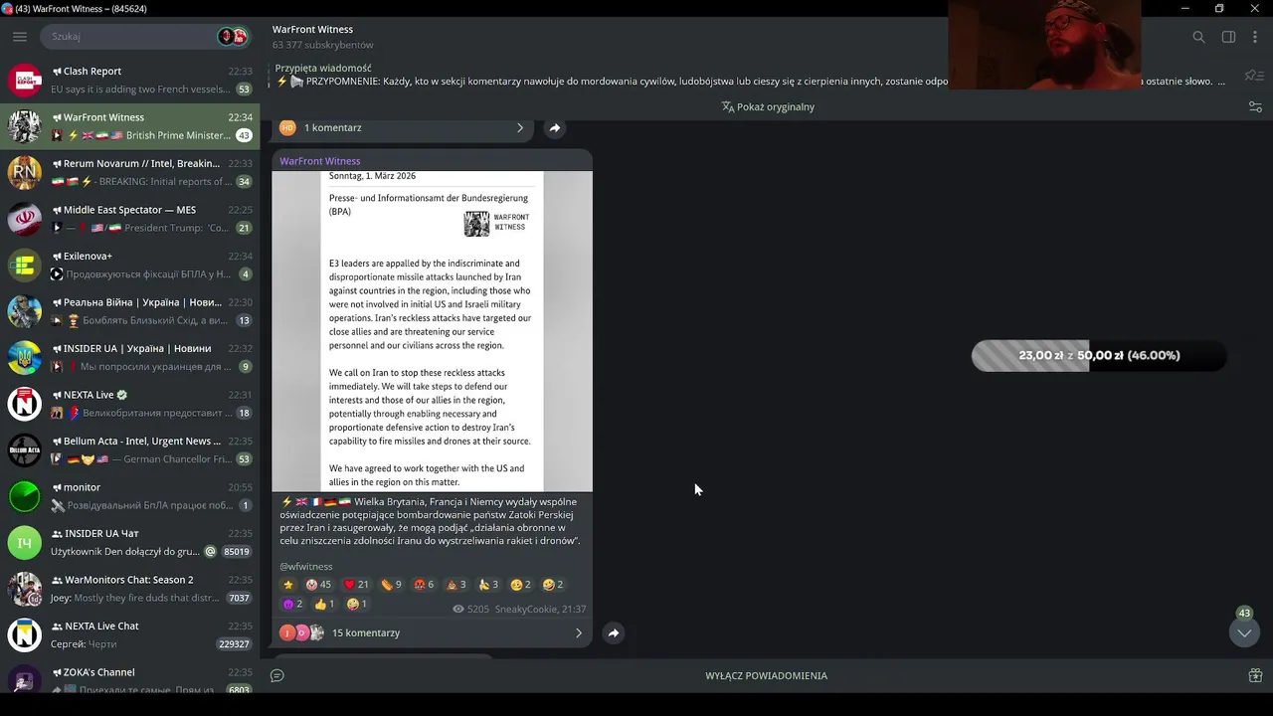
Task: Open WarMonitors Chat: Season 2 group
Action: pyautogui.click(x=129, y=589)
